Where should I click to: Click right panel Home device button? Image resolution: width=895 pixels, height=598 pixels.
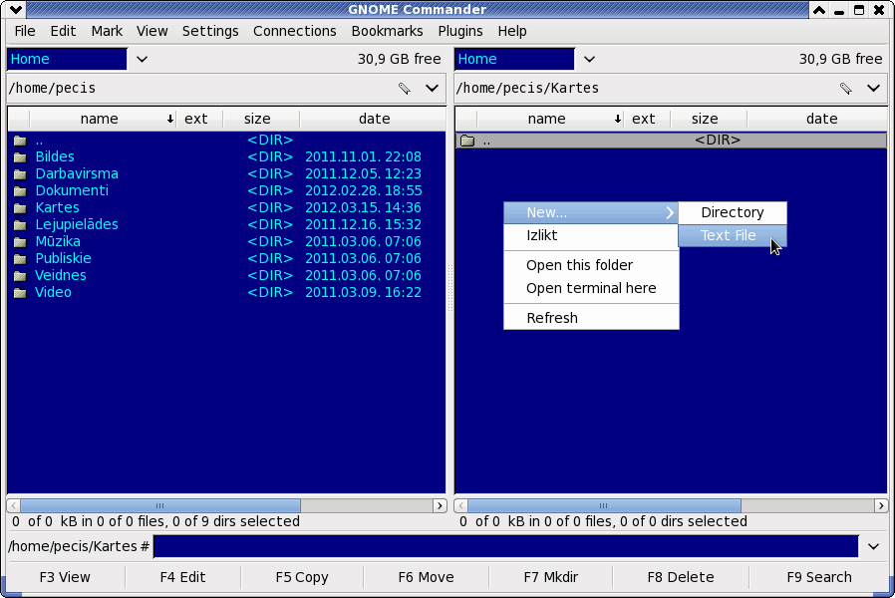pyautogui.click(x=515, y=59)
